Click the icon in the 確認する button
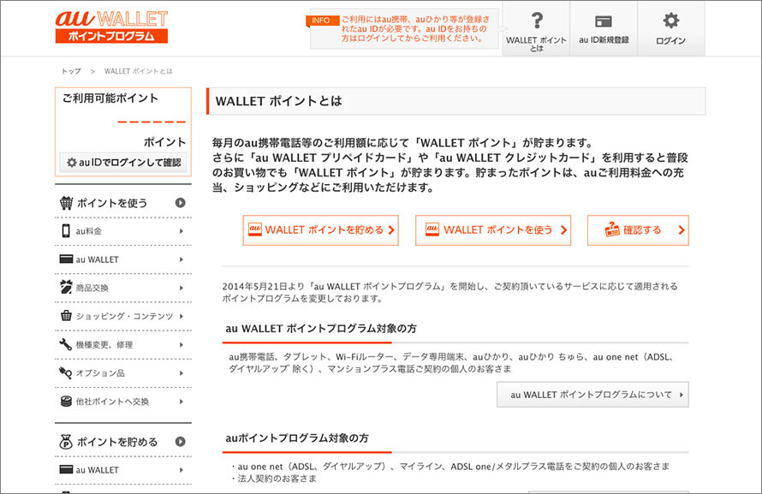The height and width of the screenshot is (494, 762). [612, 229]
